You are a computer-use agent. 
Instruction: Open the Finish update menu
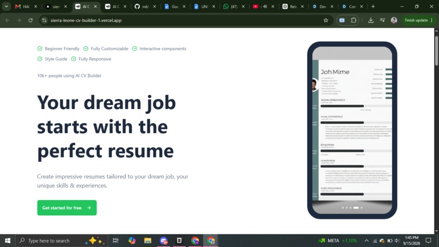tap(419, 20)
